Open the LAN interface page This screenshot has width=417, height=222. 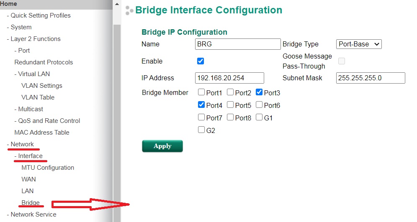coord(27,191)
